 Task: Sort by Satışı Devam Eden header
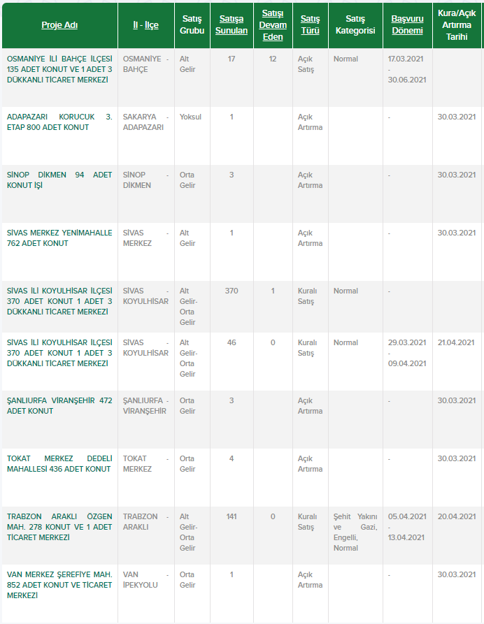pyautogui.click(x=273, y=25)
